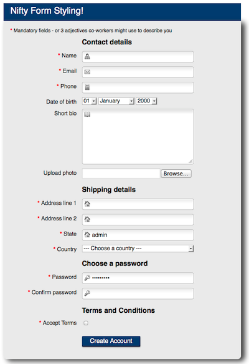Open the birth year dropdown showing 2000
This screenshot has width=249, height=364.
(146, 101)
